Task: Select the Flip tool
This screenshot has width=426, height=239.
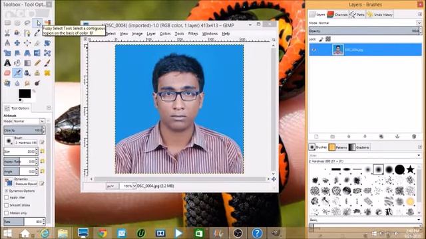Action: click(x=37, y=53)
